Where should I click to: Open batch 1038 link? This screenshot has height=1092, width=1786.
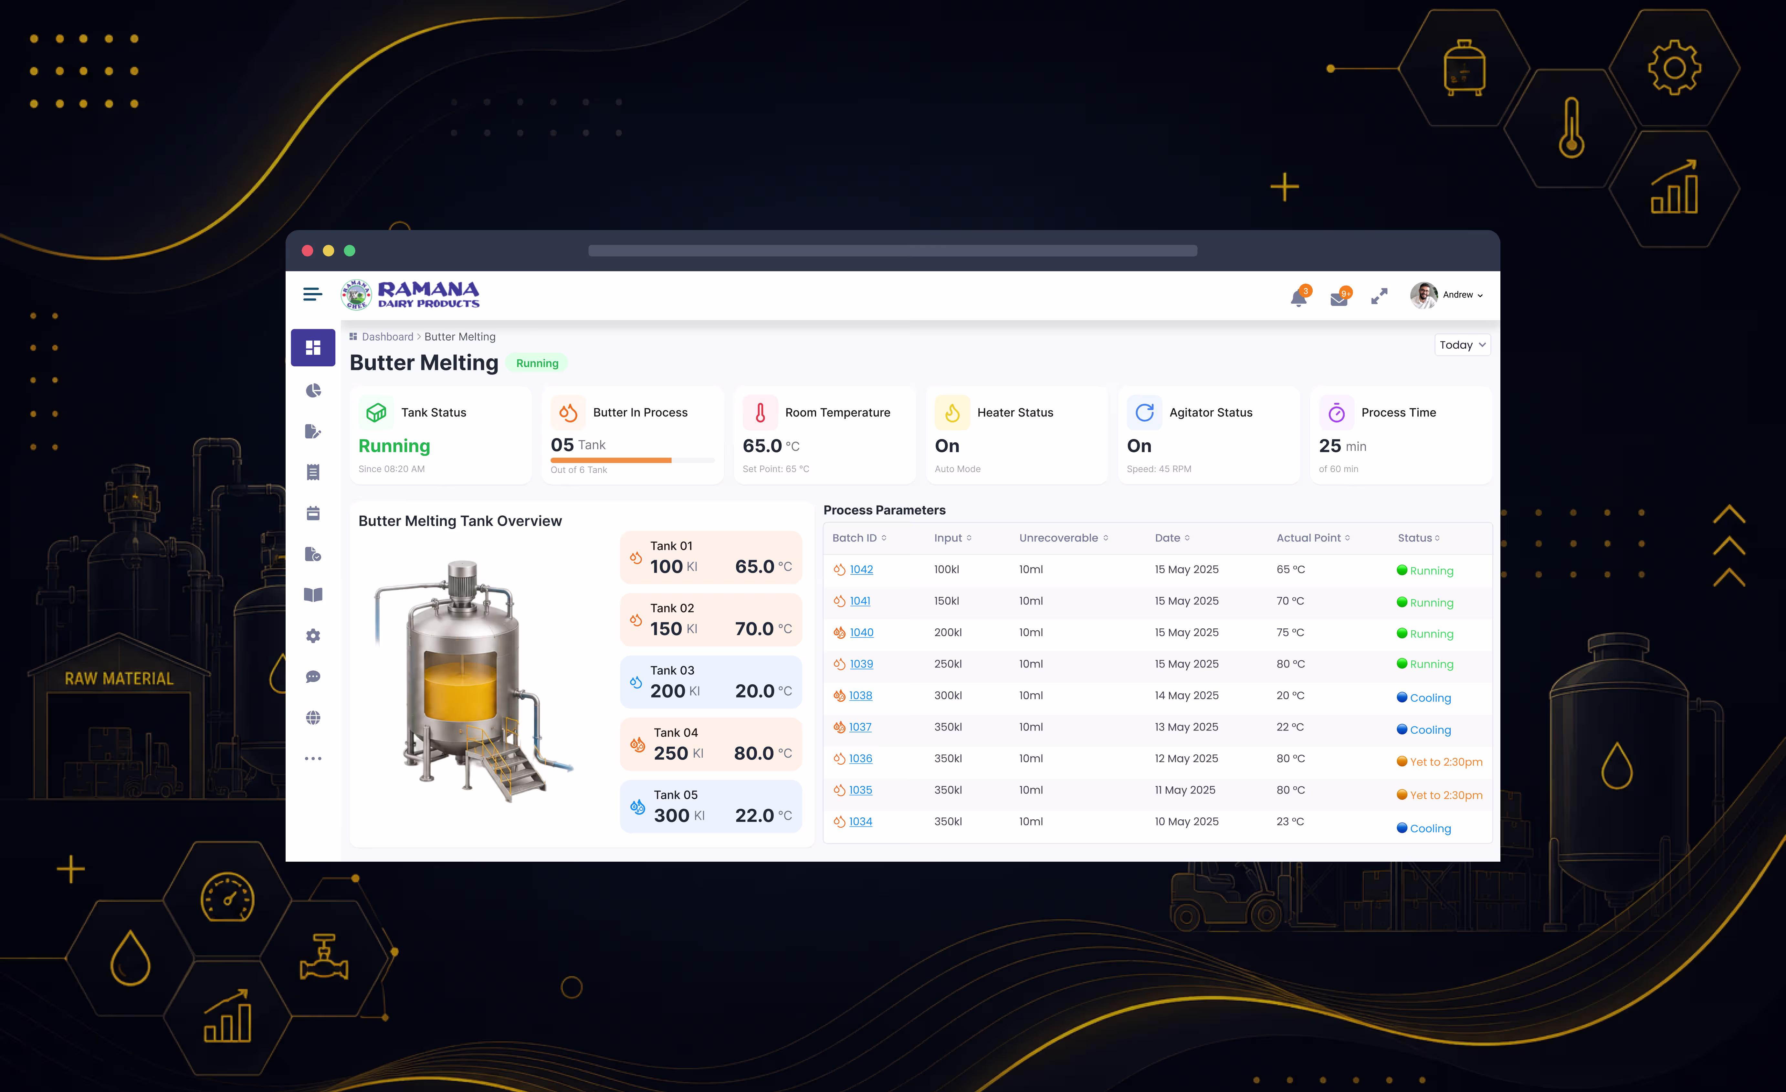pyautogui.click(x=860, y=696)
